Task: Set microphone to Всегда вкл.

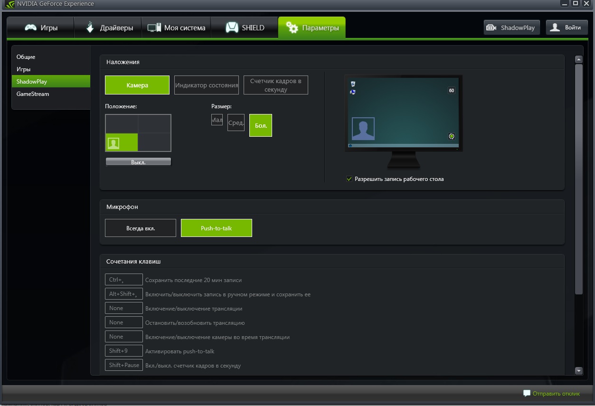Action: coord(141,228)
